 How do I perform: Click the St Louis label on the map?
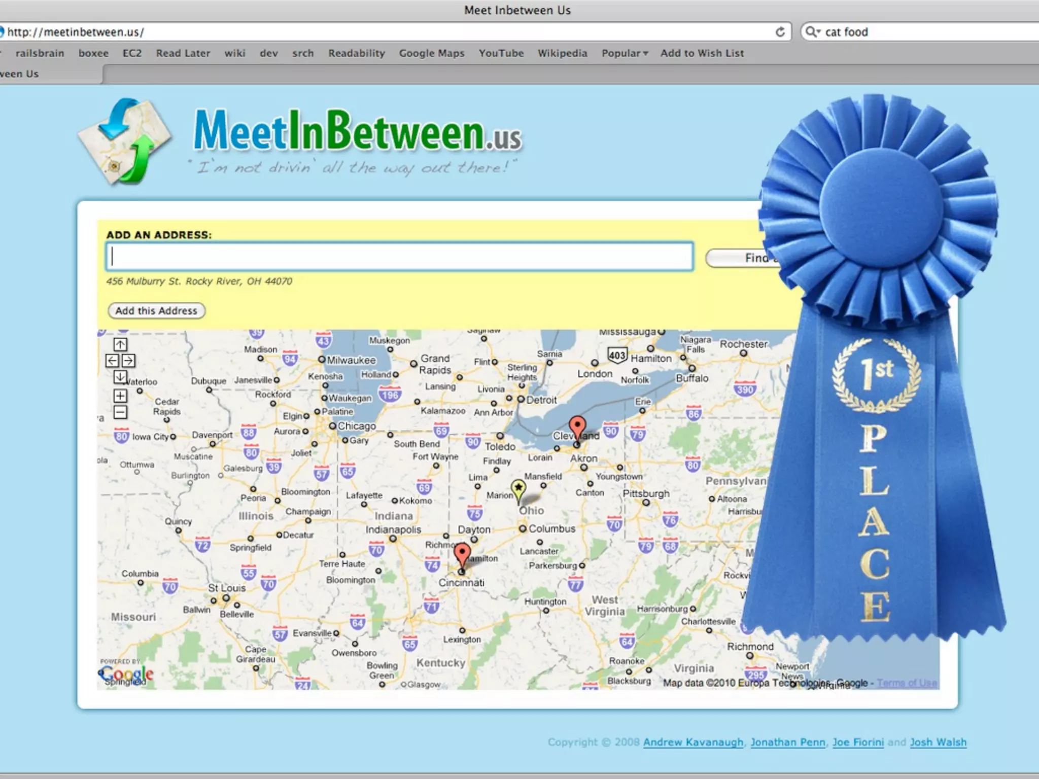click(227, 588)
